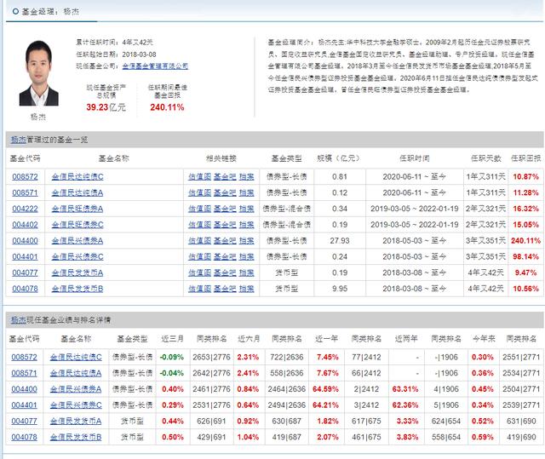
Task: Open 基金吧 for fund 004222
Action: pos(225,209)
